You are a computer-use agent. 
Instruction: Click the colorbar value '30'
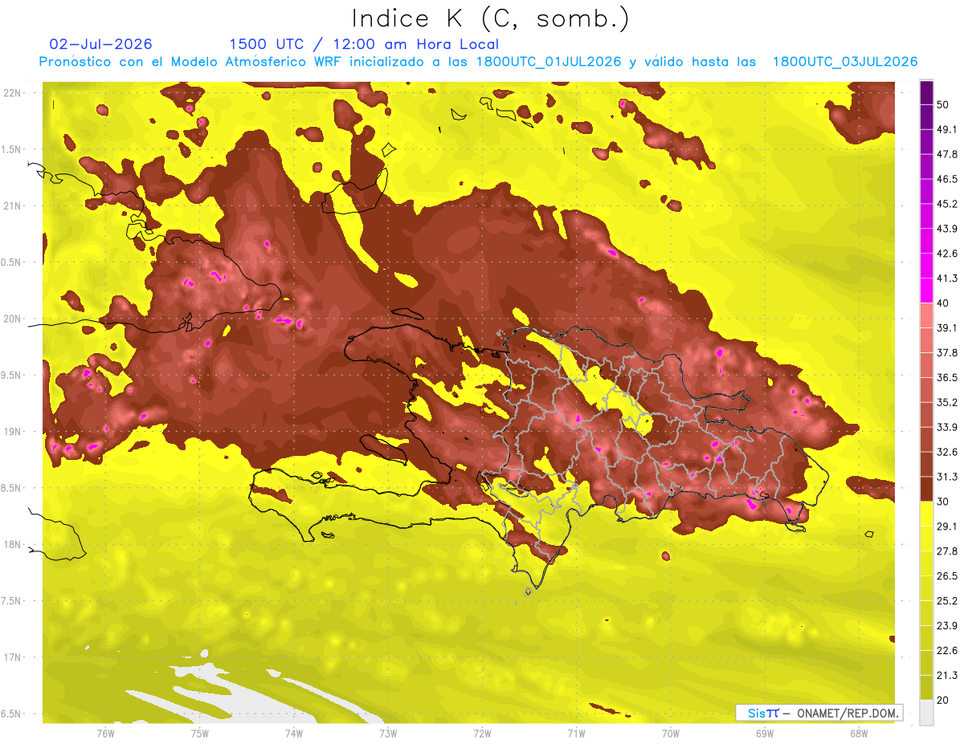[x=943, y=502]
